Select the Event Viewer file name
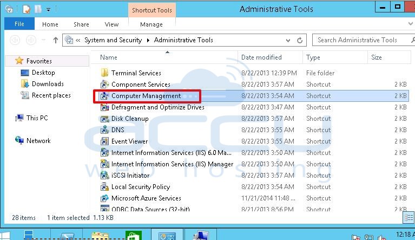The width and height of the screenshot is (415, 240). (130, 141)
